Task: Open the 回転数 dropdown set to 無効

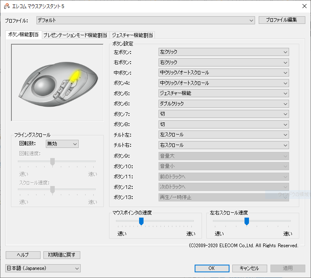Action: [x=62, y=144]
